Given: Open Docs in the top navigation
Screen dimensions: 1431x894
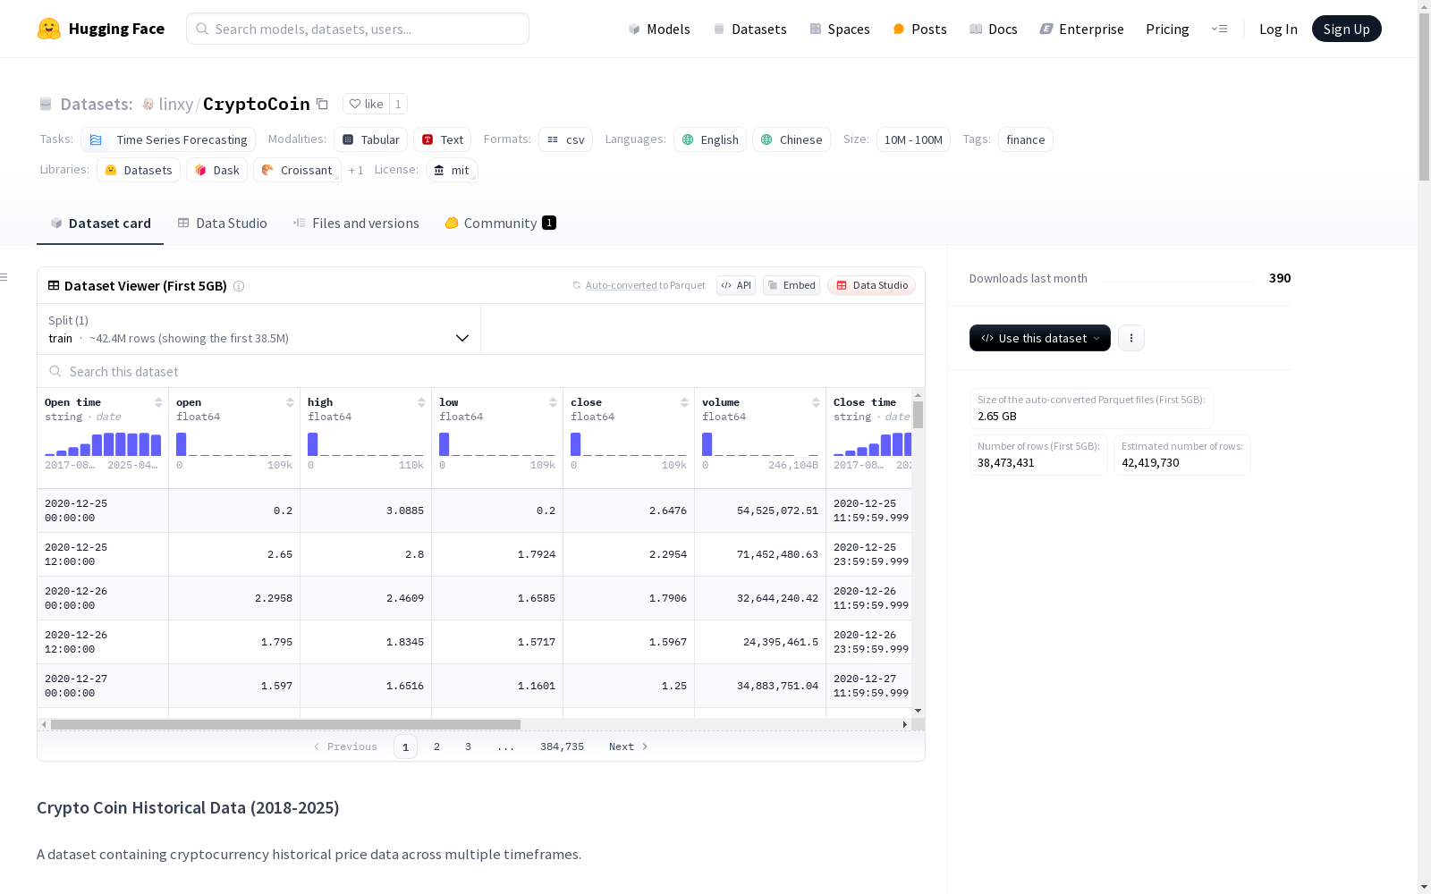Looking at the screenshot, I should point(994,29).
